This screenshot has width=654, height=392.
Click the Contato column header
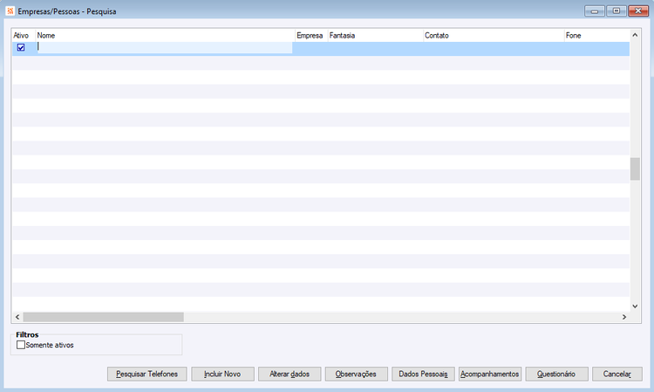pyautogui.click(x=494, y=36)
